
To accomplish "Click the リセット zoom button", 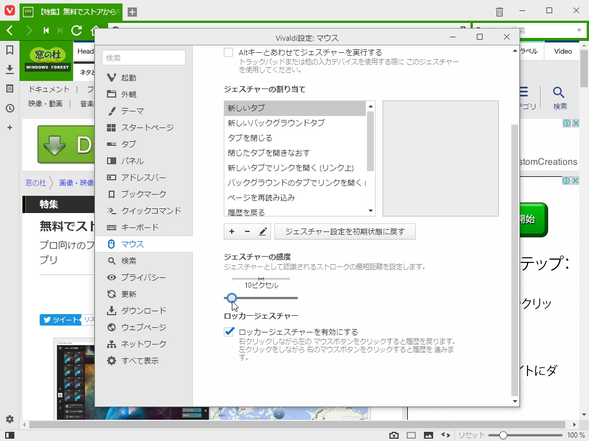I will pyautogui.click(x=472, y=435).
